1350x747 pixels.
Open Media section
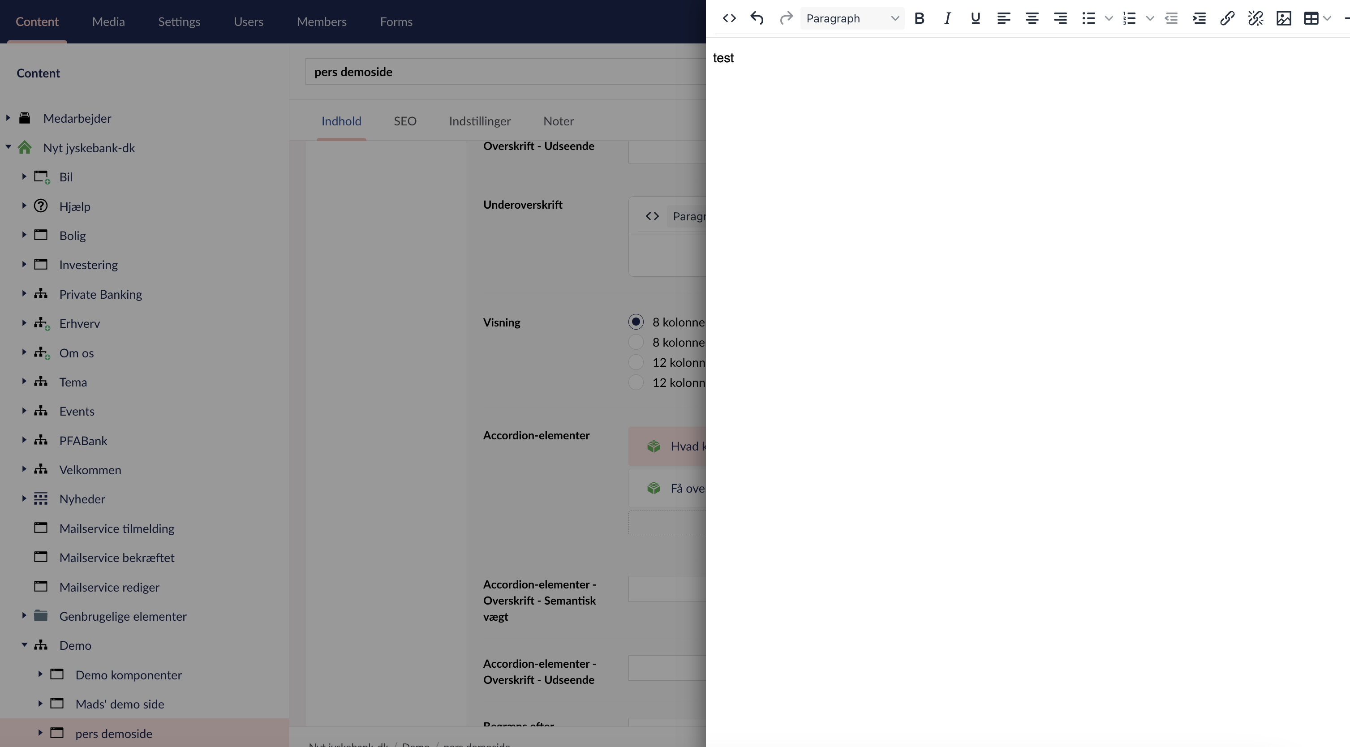[108, 21]
